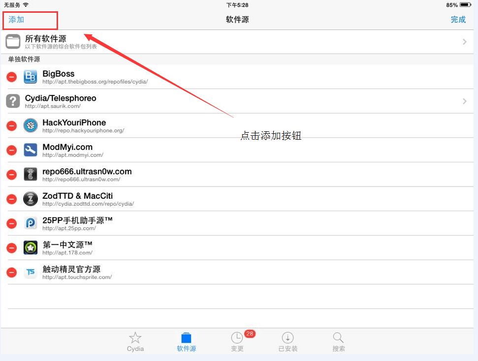Screen dimensions: 478x361
Task: Select the HackYouriPhone source title
Action: pyautogui.click(x=74, y=122)
